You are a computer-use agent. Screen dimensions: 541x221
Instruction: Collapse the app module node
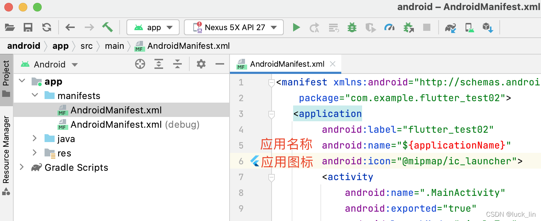click(22, 81)
